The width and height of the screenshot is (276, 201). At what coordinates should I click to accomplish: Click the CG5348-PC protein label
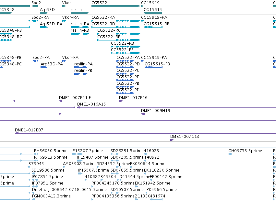(x=11, y=64)
